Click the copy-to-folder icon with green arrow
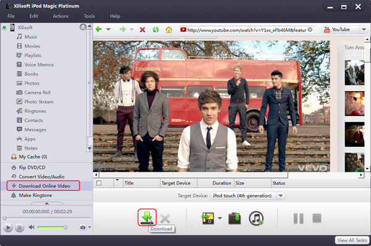 click(x=234, y=218)
